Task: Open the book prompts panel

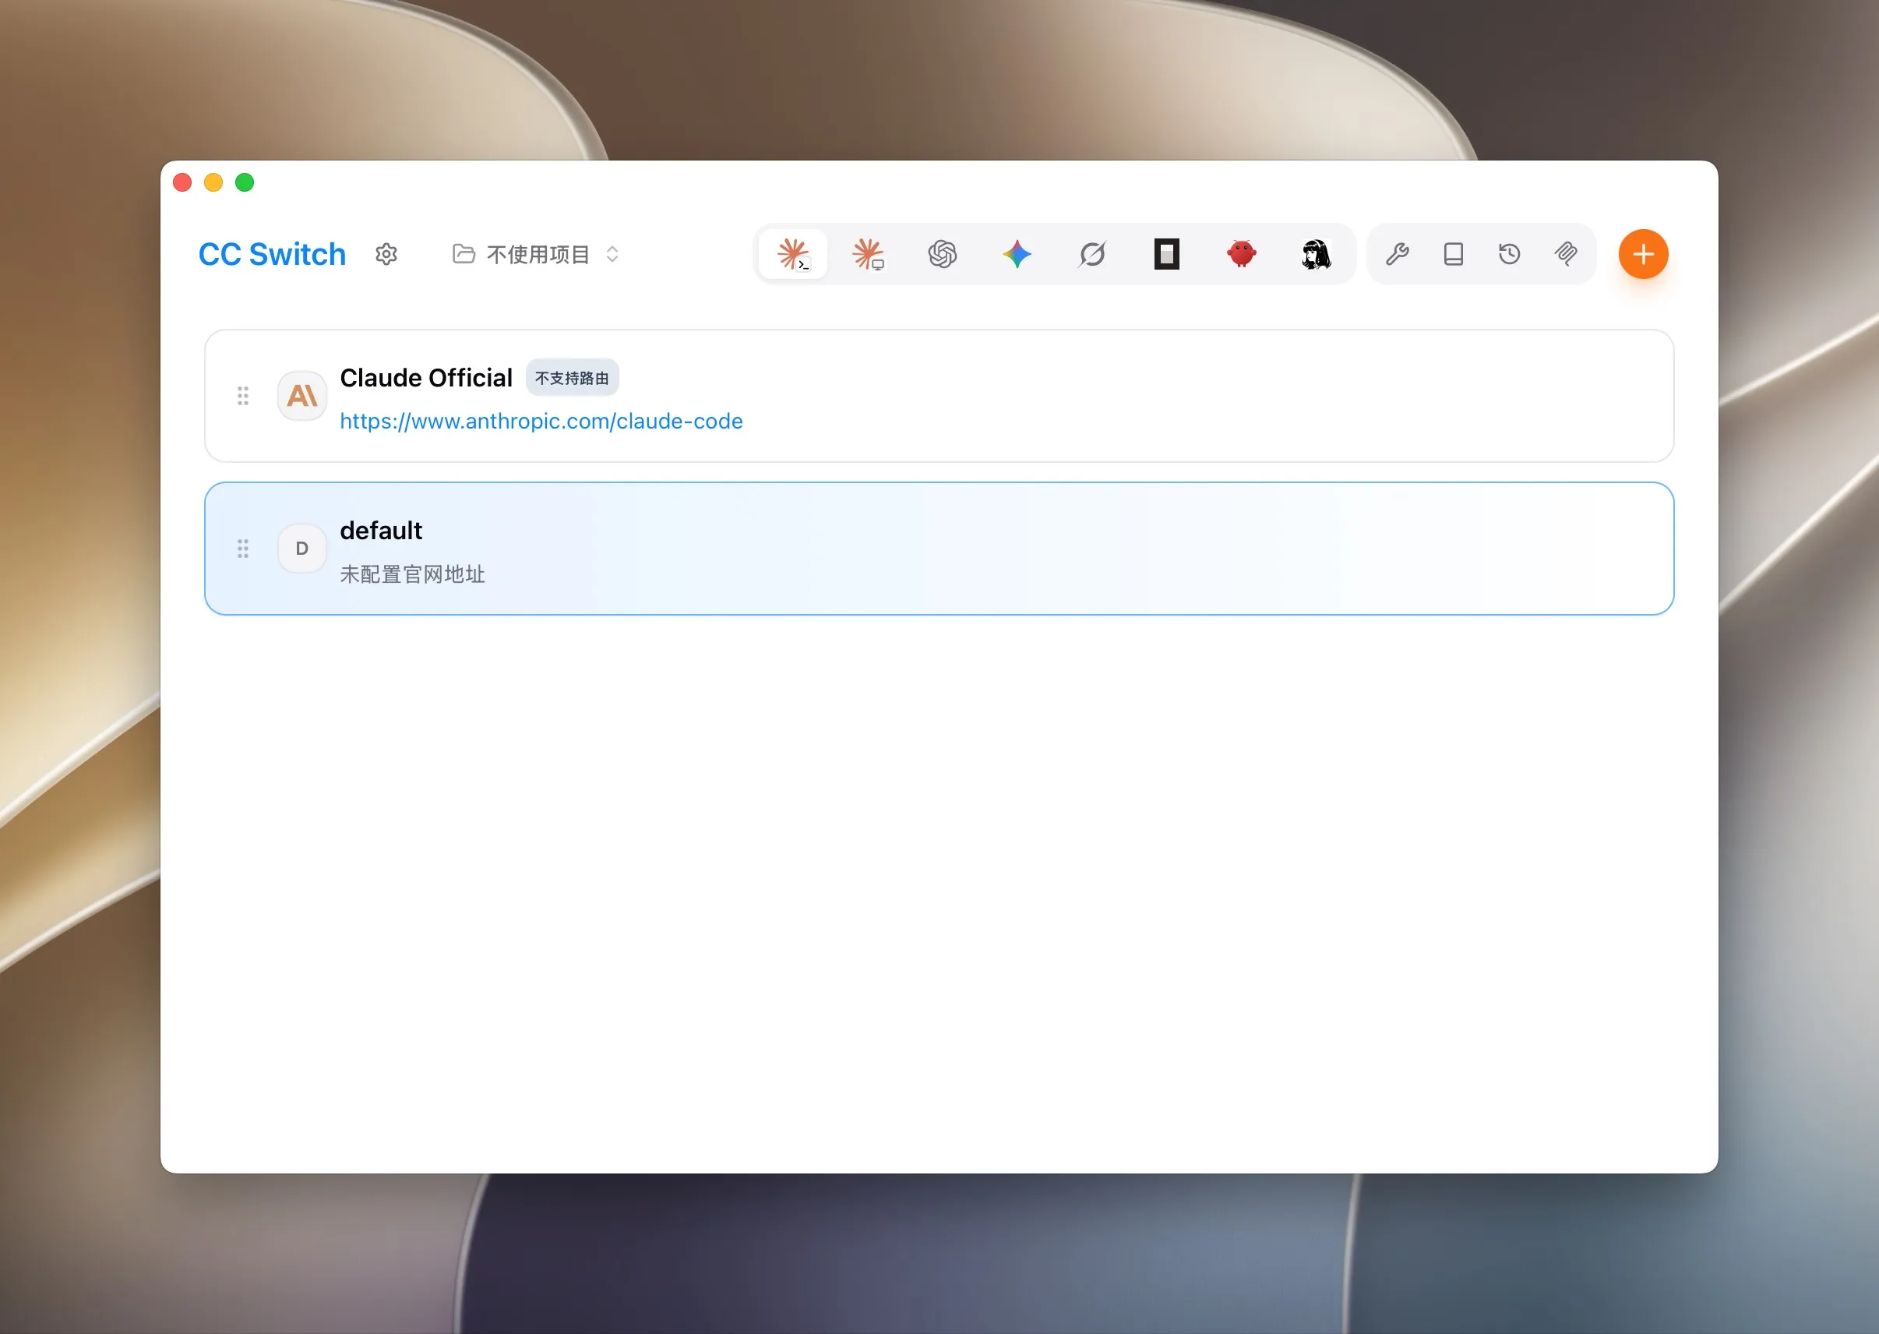Action: tap(1453, 254)
